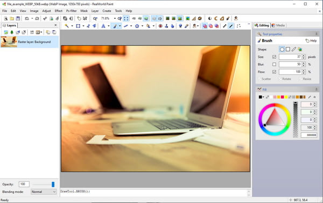The image size is (323, 203).
Task: Click the fit-to-window auto zoom icon
Action: (x=126, y=18)
